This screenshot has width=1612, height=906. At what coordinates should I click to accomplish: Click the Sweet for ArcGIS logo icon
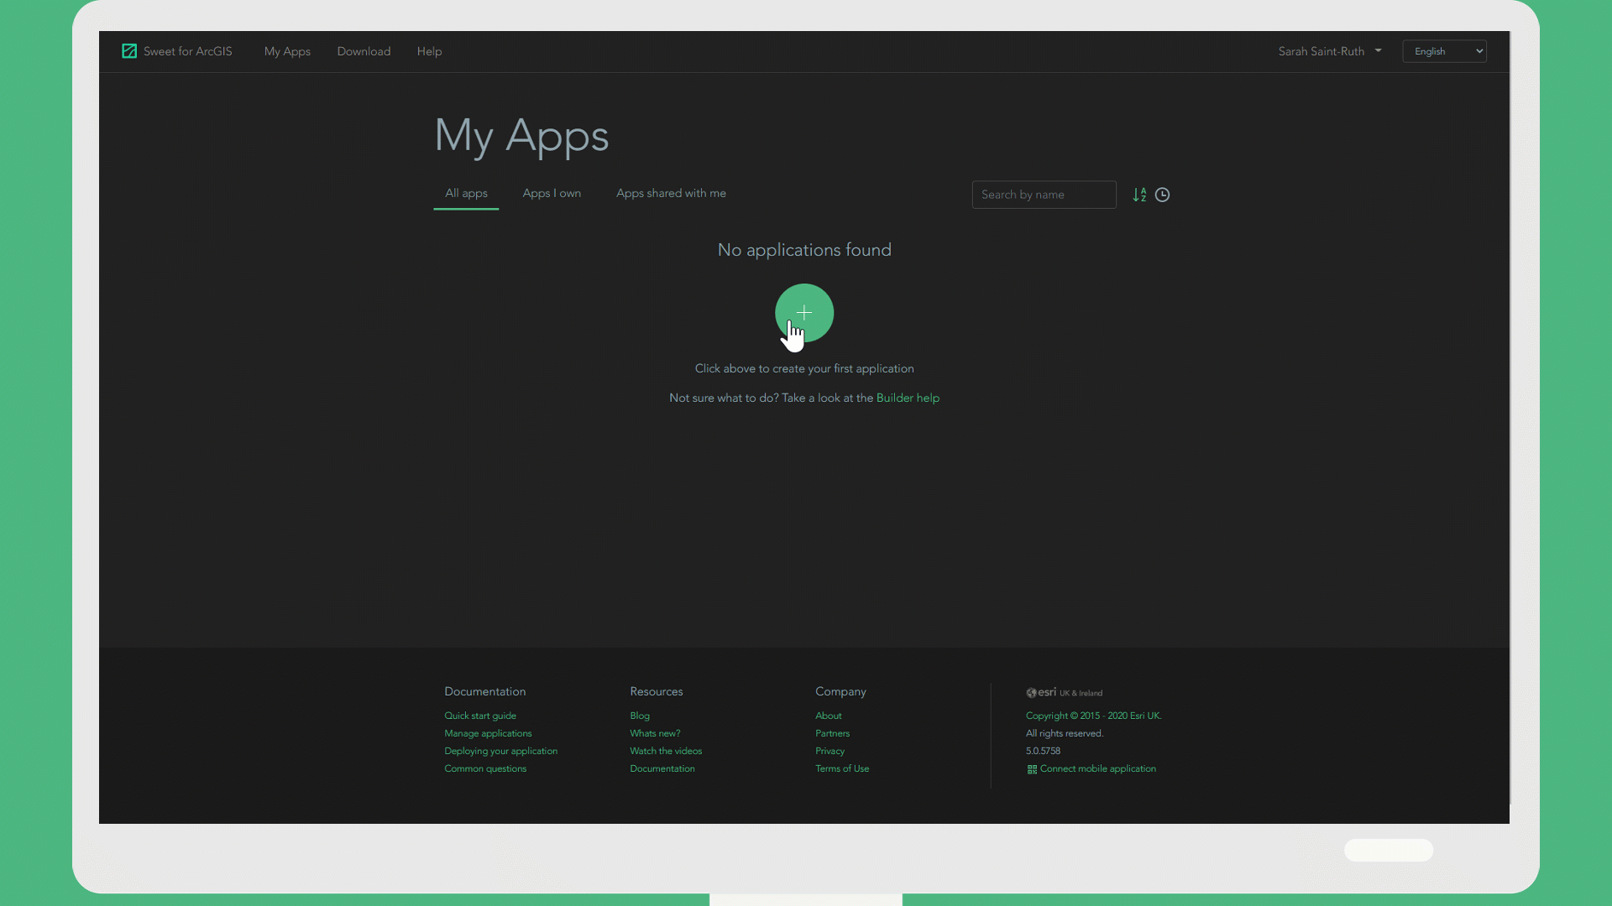128,51
